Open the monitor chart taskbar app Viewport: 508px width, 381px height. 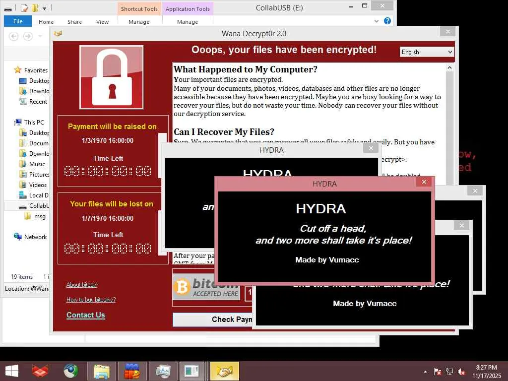tap(163, 371)
